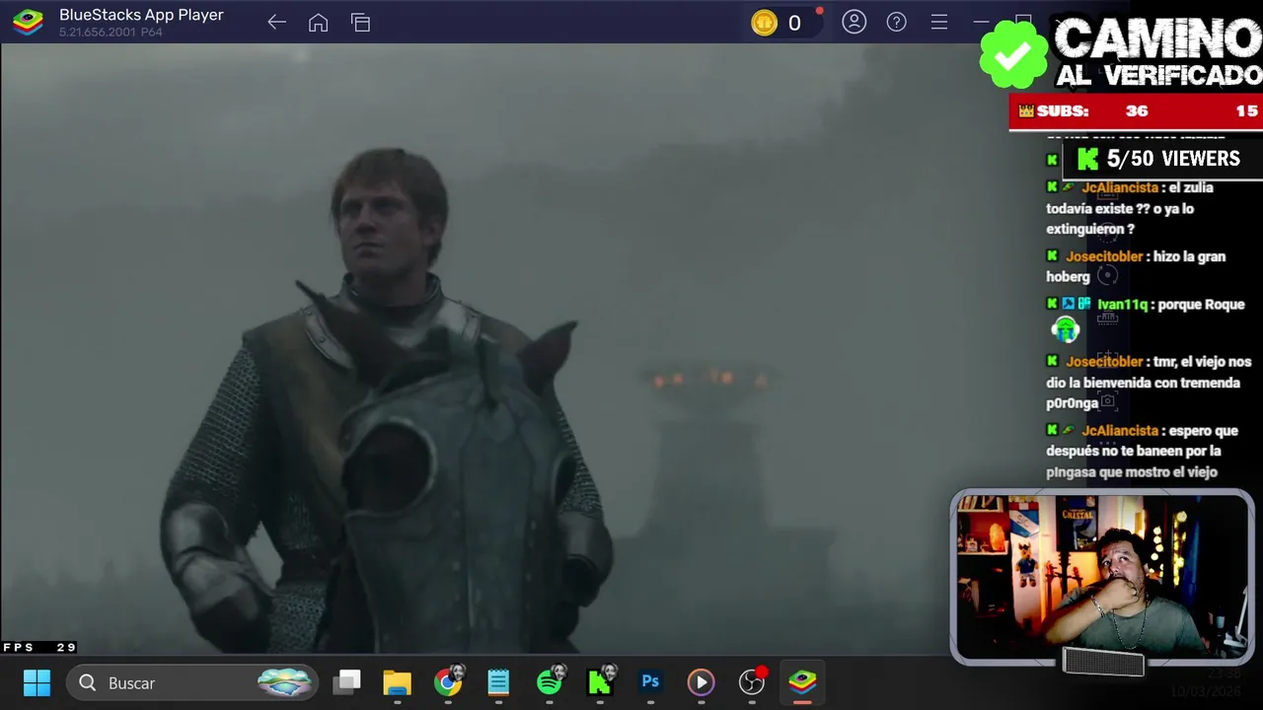The image size is (1263, 710).
Task: Open the Kick app taskbar icon
Action: coord(600,682)
